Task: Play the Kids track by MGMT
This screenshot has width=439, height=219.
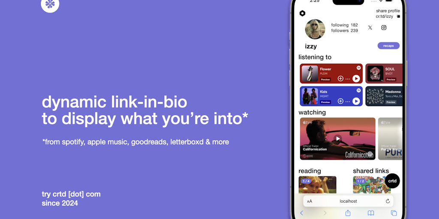Action: point(356,101)
